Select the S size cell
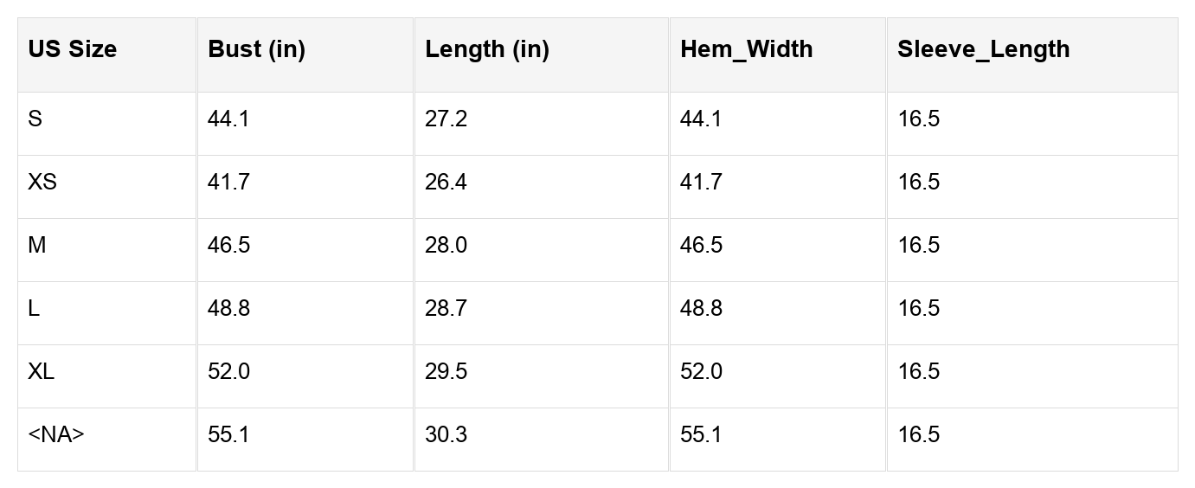The width and height of the screenshot is (1195, 488). pos(35,119)
